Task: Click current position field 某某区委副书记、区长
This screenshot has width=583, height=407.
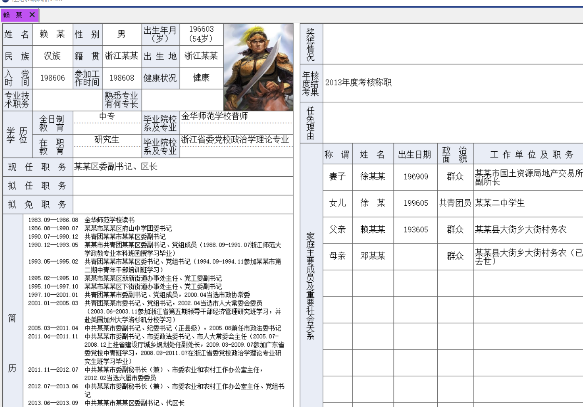Action: coord(183,167)
